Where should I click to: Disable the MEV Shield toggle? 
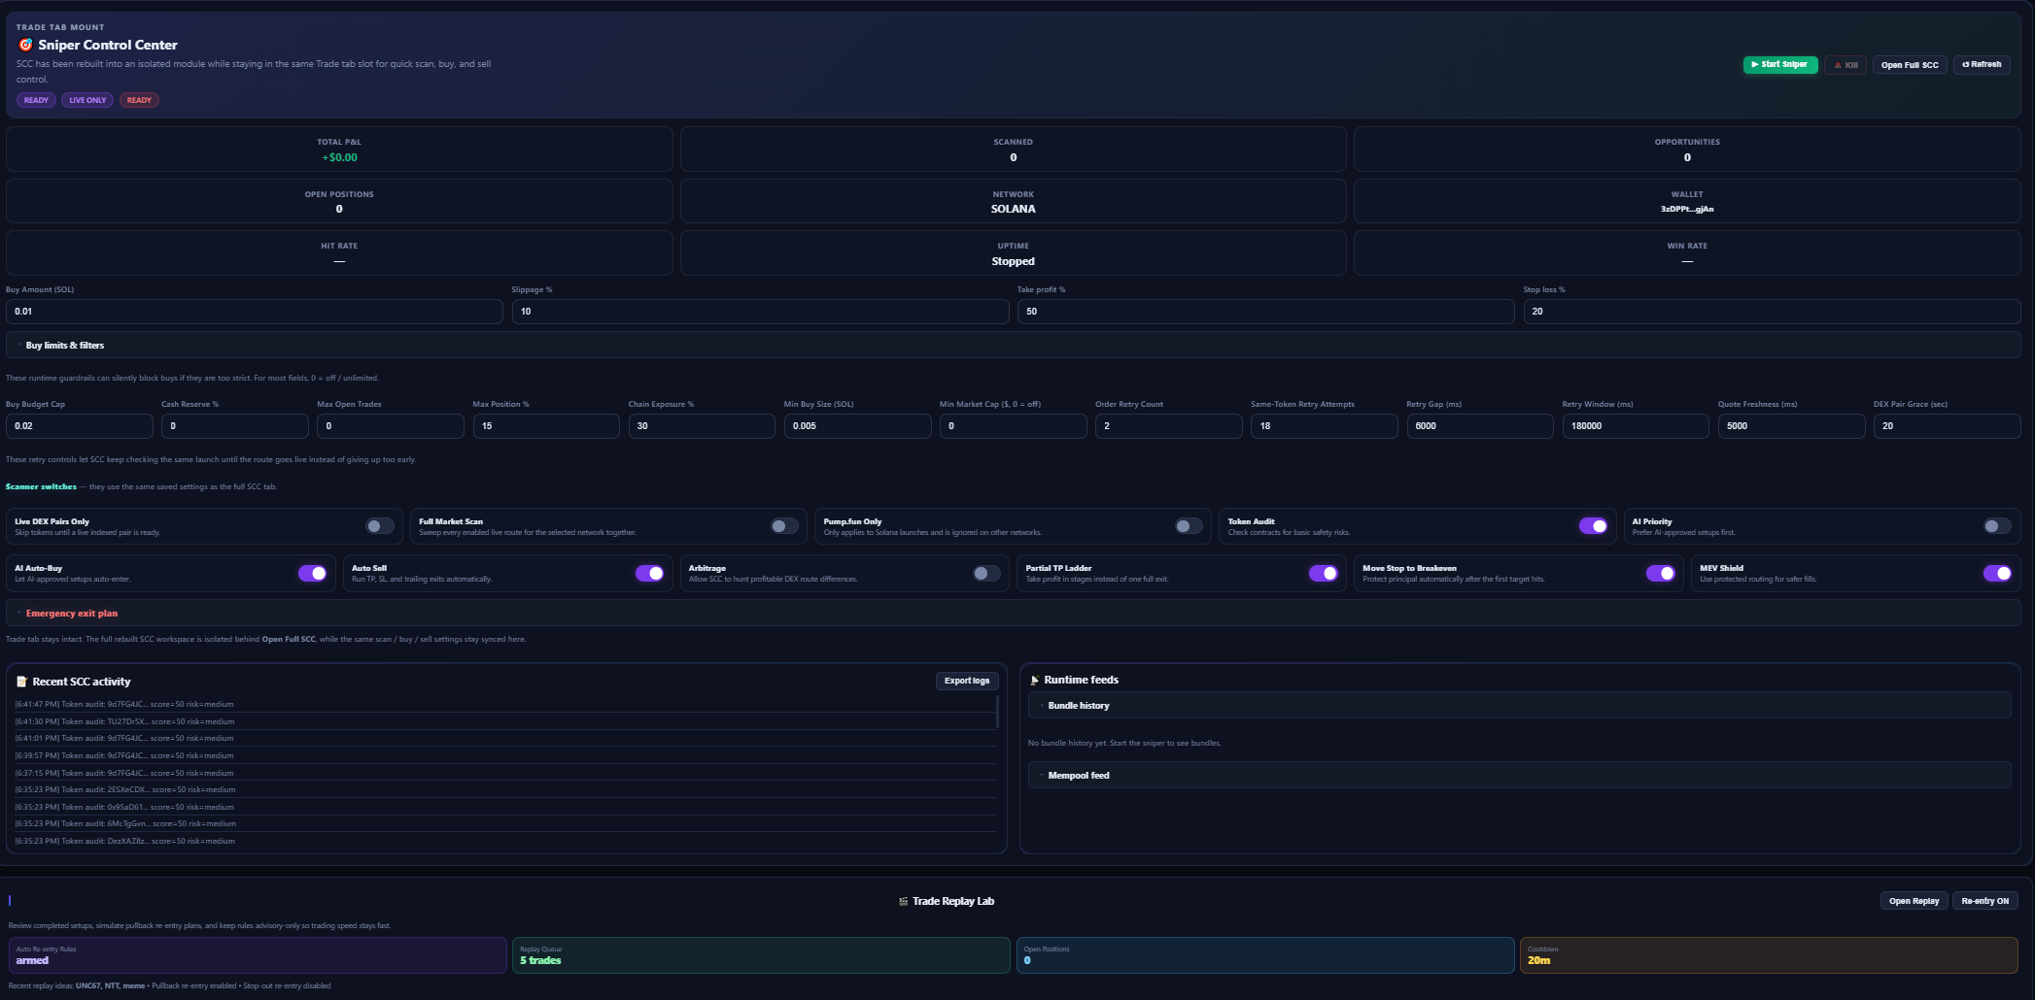1997,573
